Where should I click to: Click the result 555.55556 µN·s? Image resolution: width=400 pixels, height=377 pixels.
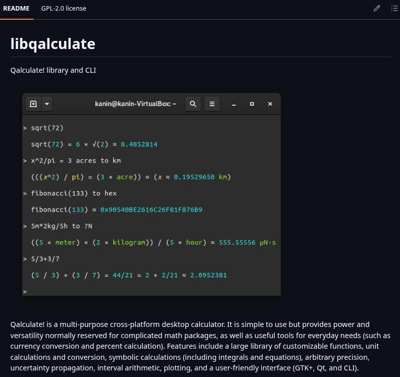pos(247,242)
